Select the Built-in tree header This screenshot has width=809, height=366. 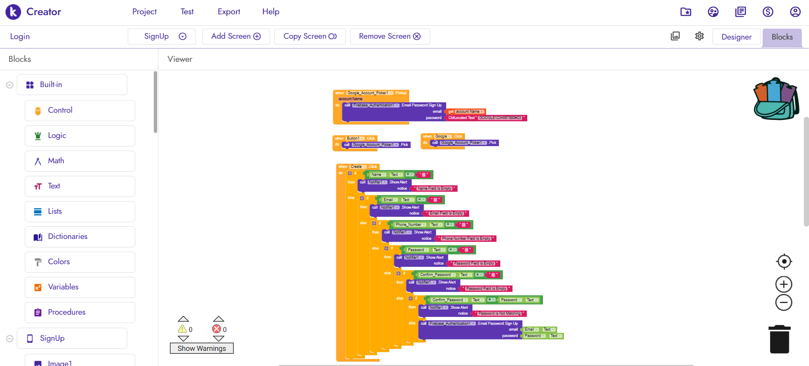coord(72,85)
